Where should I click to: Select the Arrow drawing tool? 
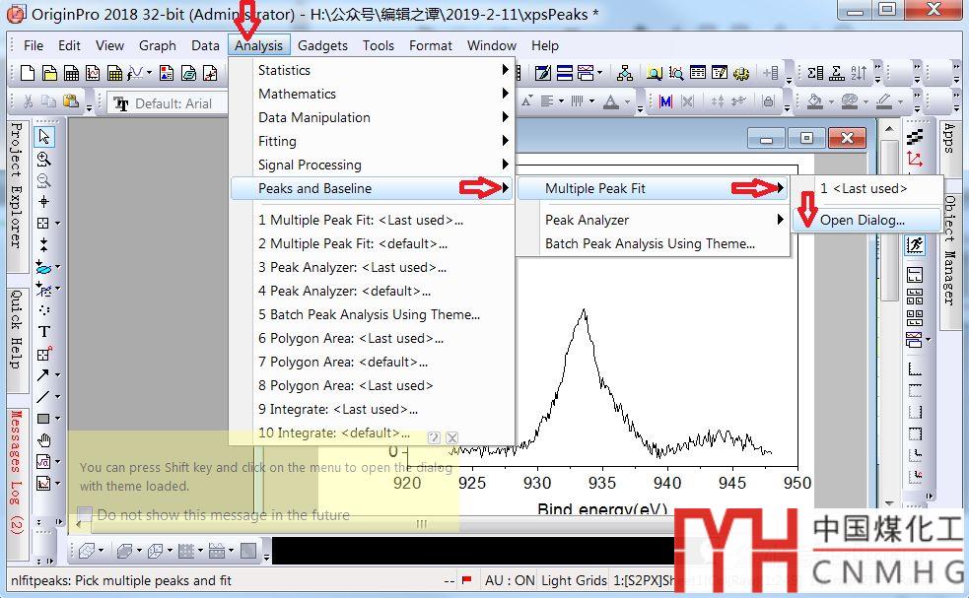42,375
